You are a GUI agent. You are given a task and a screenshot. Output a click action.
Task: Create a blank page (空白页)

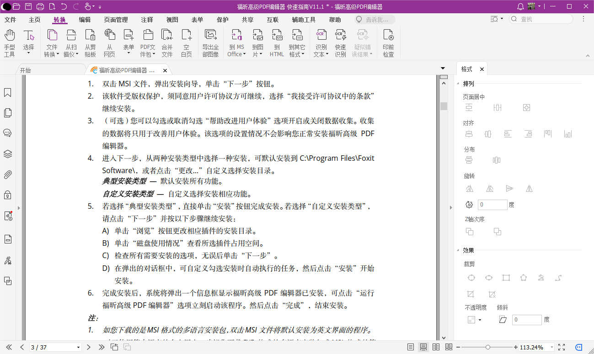(x=187, y=43)
